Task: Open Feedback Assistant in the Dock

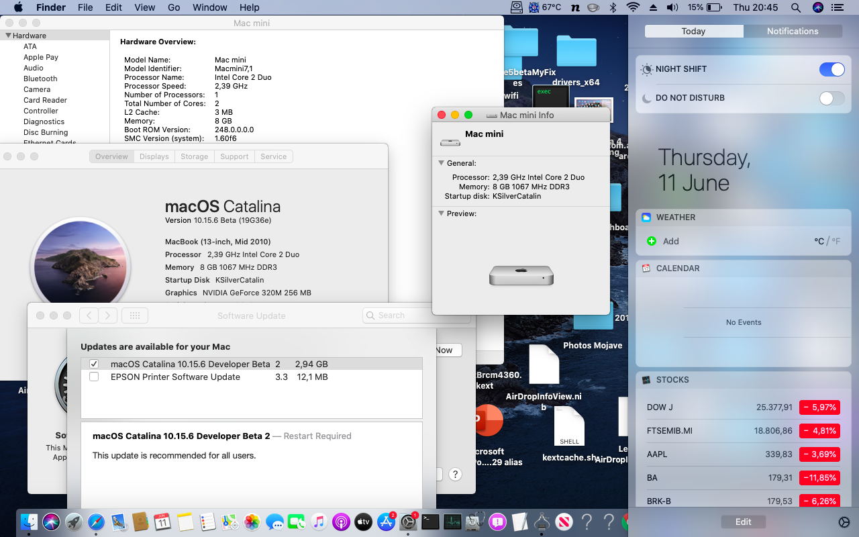Action: (x=497, y=522)
